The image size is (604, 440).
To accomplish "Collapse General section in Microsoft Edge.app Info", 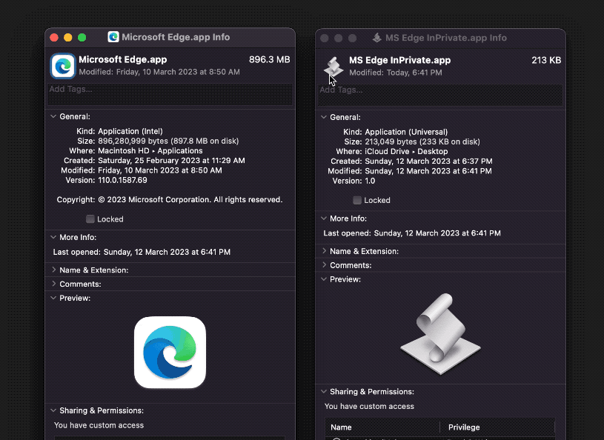I will [x=53, y=116].
